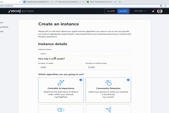Uncheck Centrality & Importance checkmark
The image size is (169, 113).
click(x=81, y=80)
